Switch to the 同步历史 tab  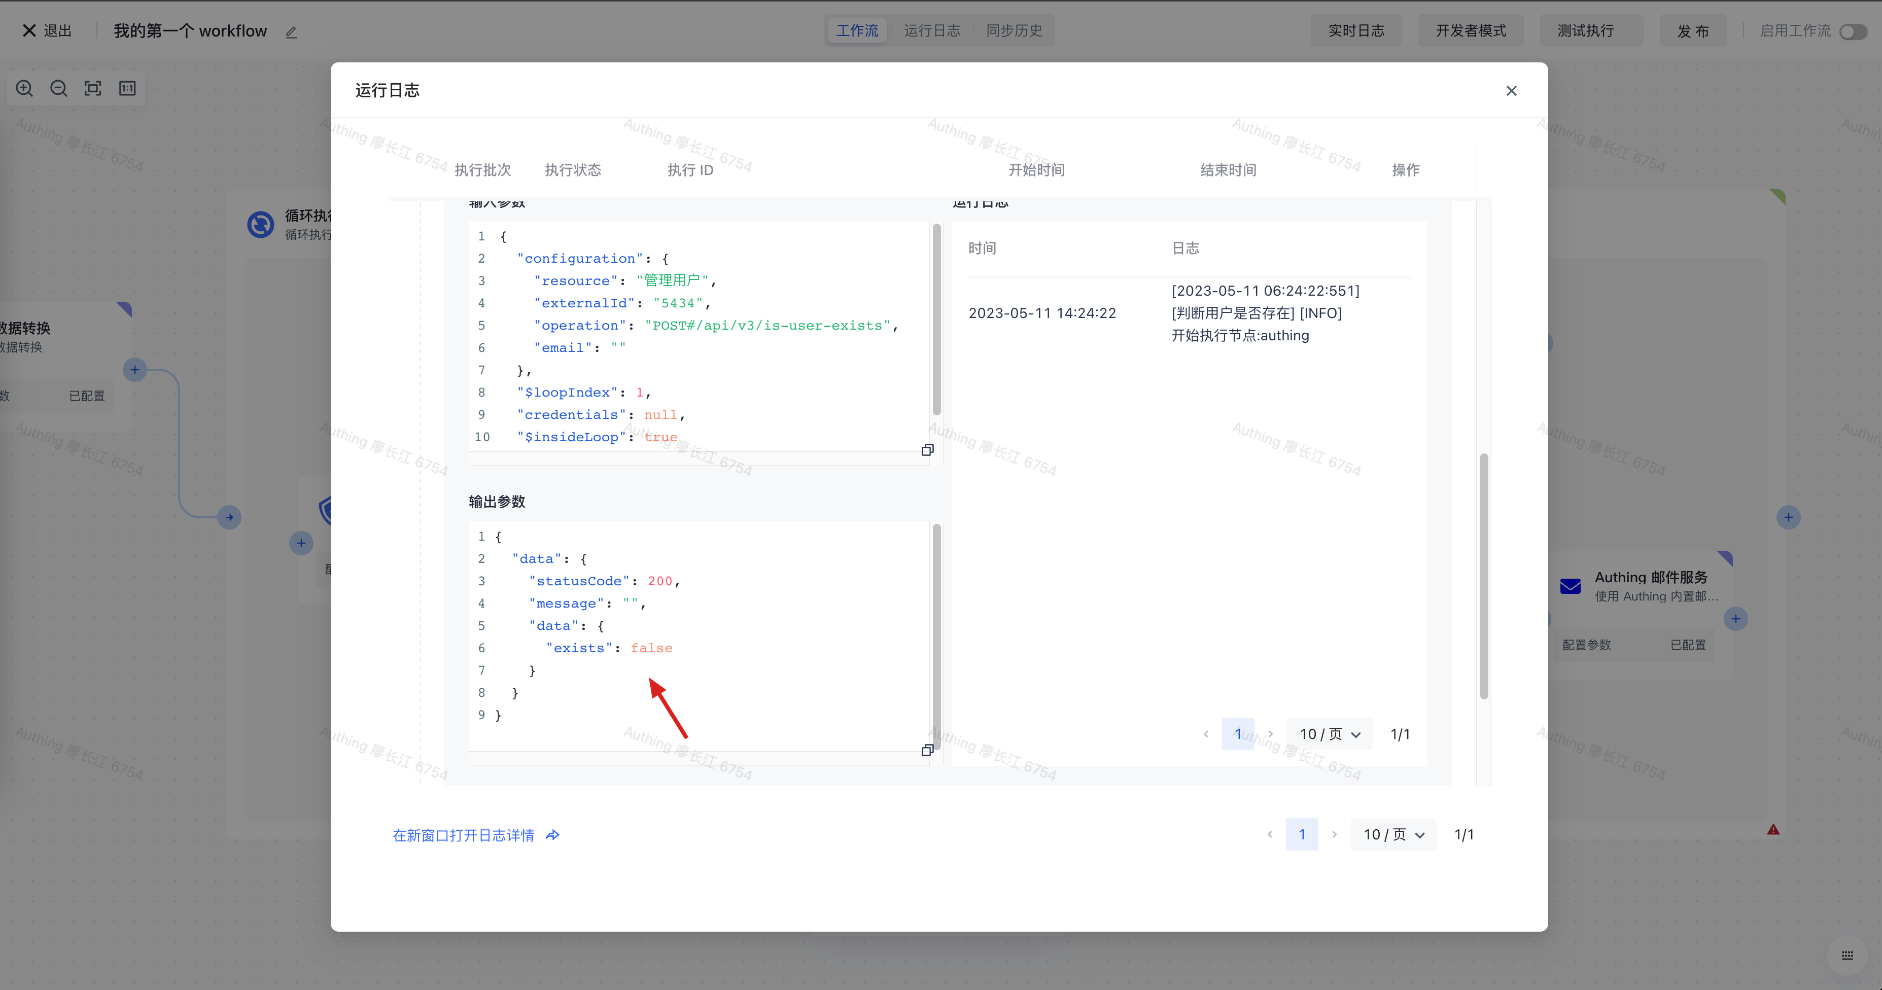pyautogui.click(x=1014, y=31)
